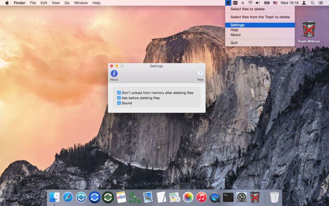Screen dimensions: 329x206
Task: Toggle Ask before deleting files checkbox
Action: [119, 98]
